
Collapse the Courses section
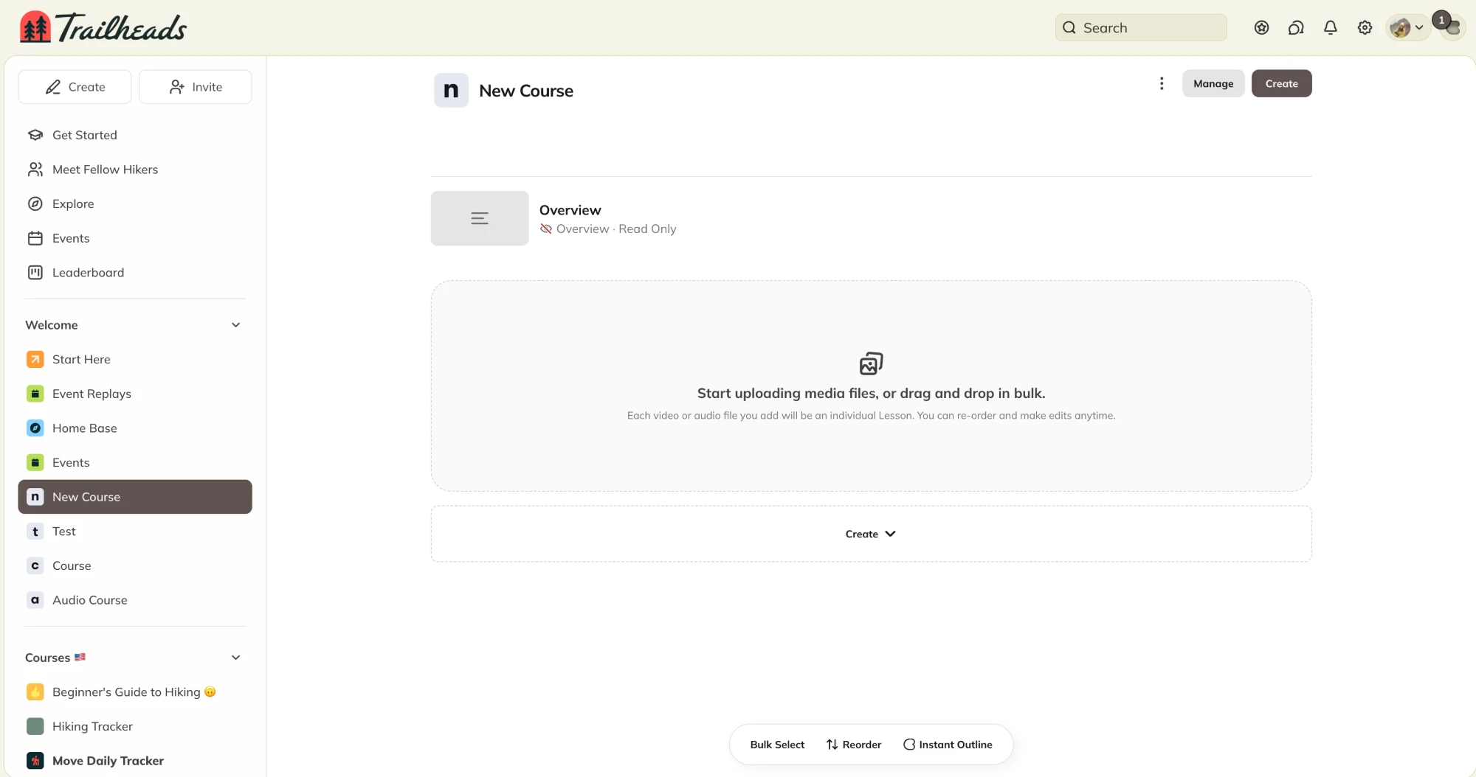(236, 658)
